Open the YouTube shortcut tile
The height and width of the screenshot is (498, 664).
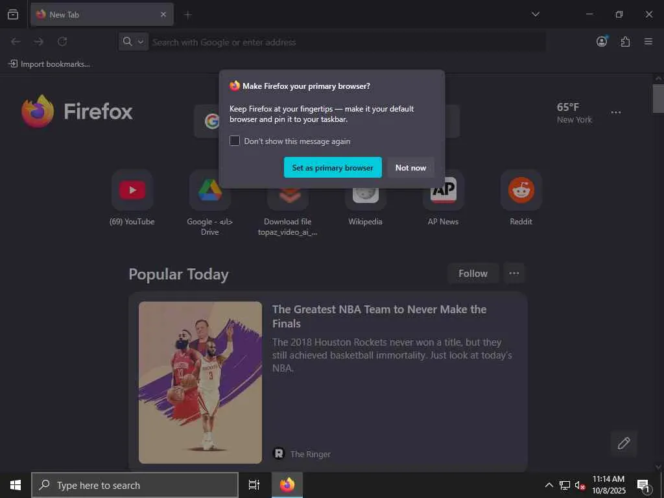pyautogui.click(x=132, y=190)
